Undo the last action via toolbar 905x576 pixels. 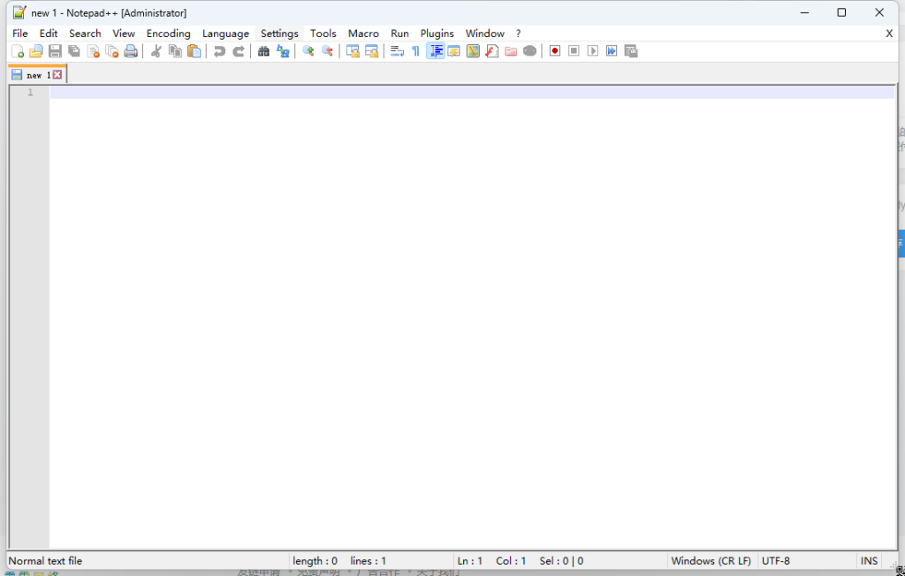coord(219,51)
